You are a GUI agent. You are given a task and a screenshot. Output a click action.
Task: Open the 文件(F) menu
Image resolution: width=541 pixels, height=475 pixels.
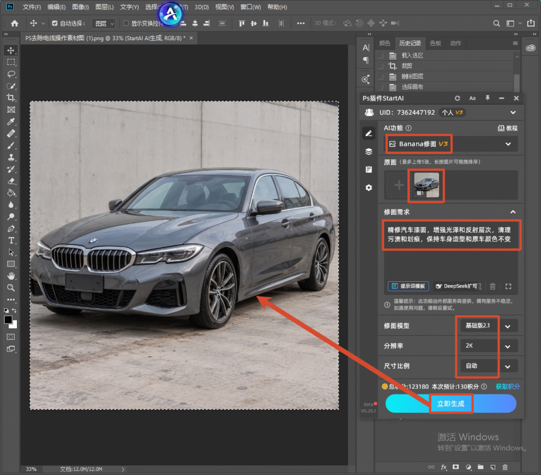[x=32, y=7]
